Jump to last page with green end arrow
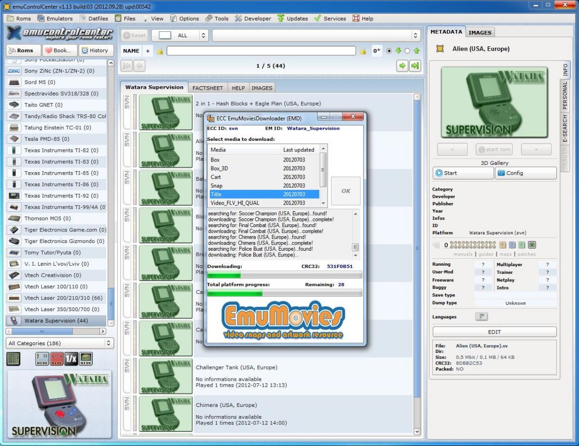Image resolution: width=579 pixels, height=446 pixels. [x=414, y=66]
